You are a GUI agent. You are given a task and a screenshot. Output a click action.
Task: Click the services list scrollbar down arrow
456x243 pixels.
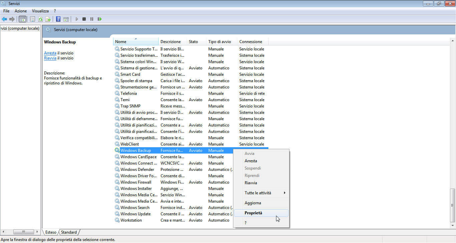tap(452, 226)
